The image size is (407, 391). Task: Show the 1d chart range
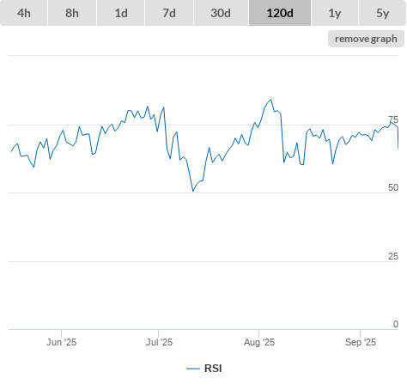[x=121, y=13]
